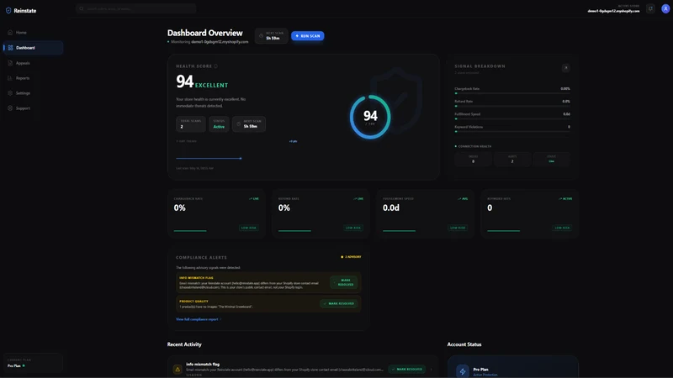Image resolution: width=673 pixels, height=378 pixels.
Task: Select Dashboard in the sidebar
Action: pyautogui.click(x=34, y=48)
